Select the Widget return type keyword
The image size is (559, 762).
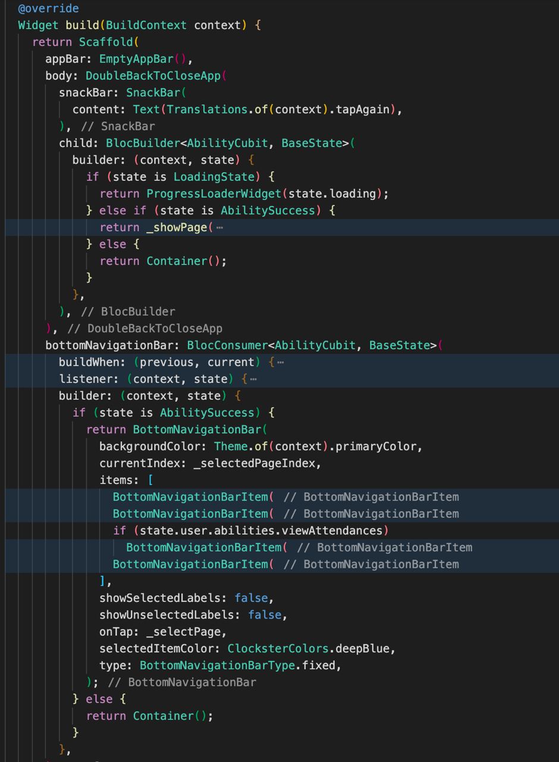(38, 26)
